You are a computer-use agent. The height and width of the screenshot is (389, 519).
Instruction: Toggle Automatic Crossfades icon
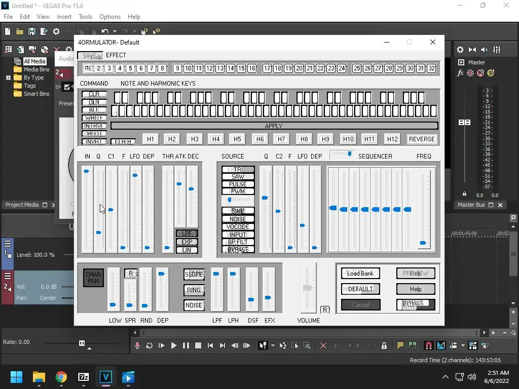pos(441,345)
